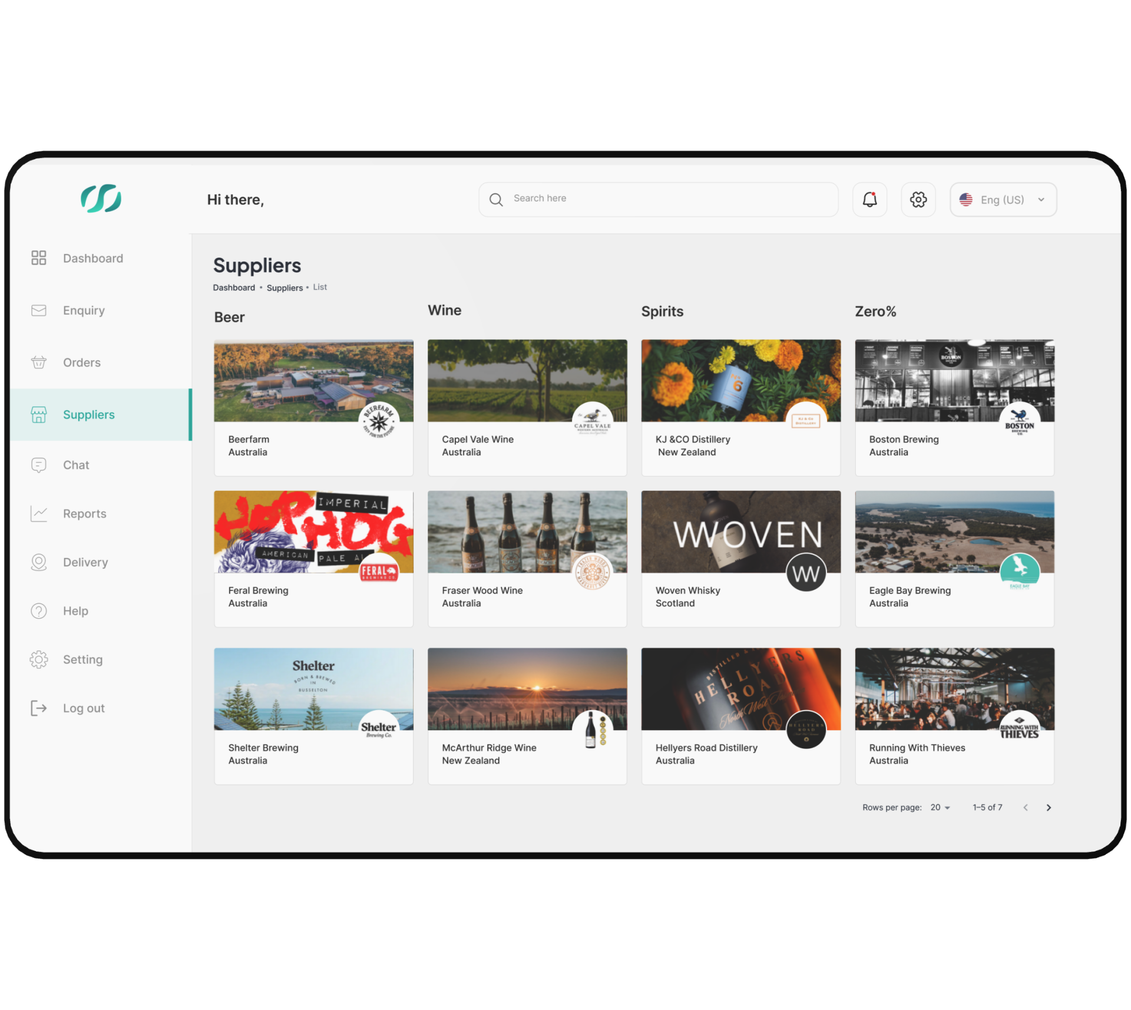1131x1010 pixels.
Task: Click the Suppliers storefront icon
Action: 39,414
